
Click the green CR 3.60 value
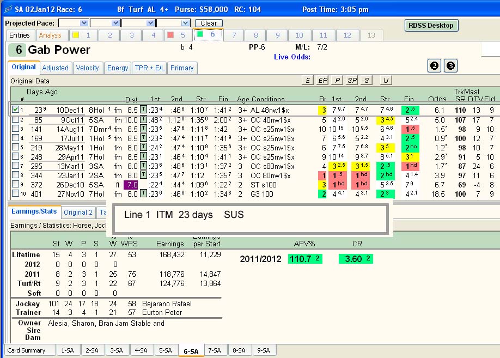(356, 259)
